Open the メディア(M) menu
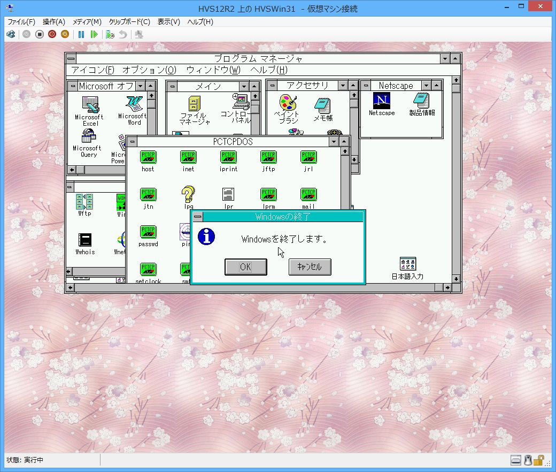The width and height of the screenshot is (556, 472). (x=87, y=21)
